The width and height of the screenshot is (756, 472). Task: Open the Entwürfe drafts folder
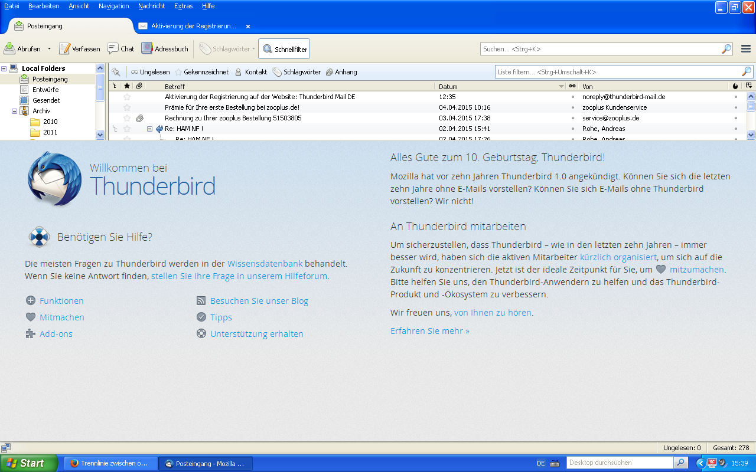pos(45,90)
